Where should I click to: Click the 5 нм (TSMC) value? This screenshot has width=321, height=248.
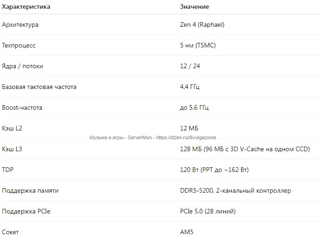coord(198,46)
